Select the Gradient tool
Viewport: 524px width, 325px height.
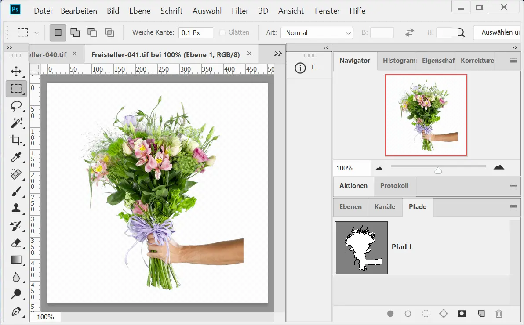tap(16, 260)
